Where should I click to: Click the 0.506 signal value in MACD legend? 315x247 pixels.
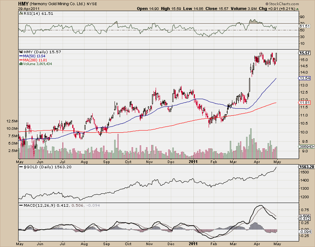pos(77,206)
